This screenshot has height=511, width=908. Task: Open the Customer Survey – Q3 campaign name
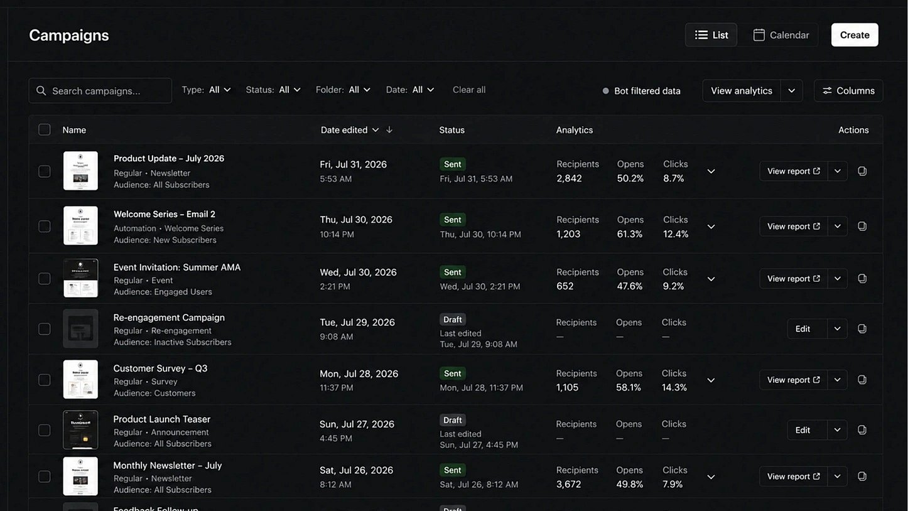[160, 368]
